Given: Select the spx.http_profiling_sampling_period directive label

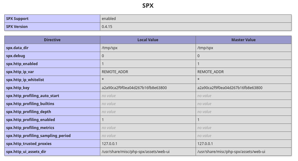Looking at the screenshot, I should coord(38,135).
